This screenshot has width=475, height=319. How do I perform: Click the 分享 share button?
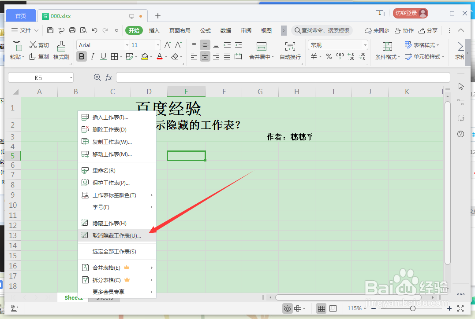pyautogui.click(x=428, y=30)
